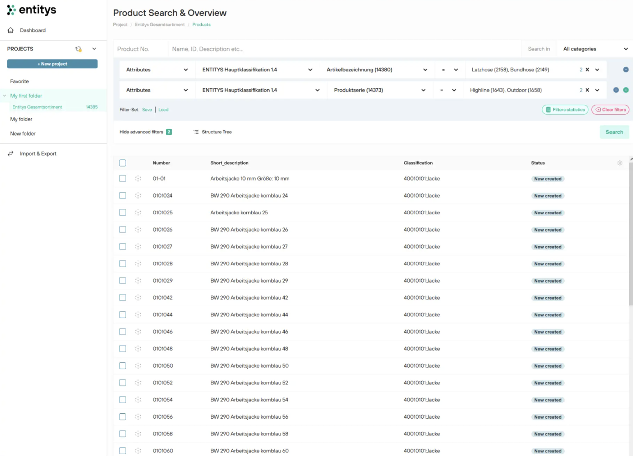The width and height of the screenshot is (633, 456).
Task: Click structure icon for row 0101026
Action: [x=138, y=230]
